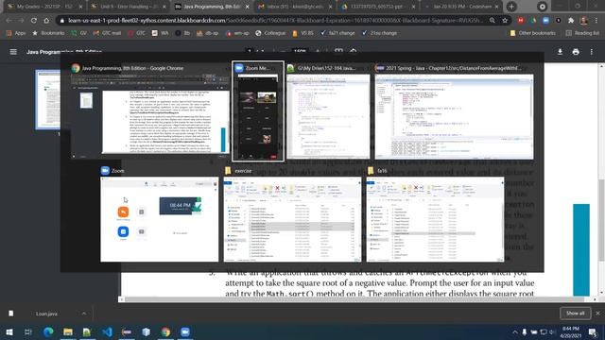This screenshot has height=340, width=605.
Task: Select the Zoom Meeting window thumbnail
Action: [258, 111]
